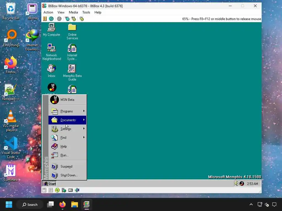Click the Windows taskbar Search box

click(30, 204)
